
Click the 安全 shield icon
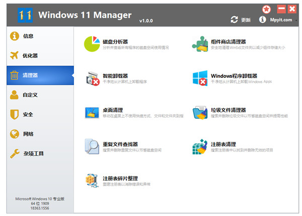point(14,115)
